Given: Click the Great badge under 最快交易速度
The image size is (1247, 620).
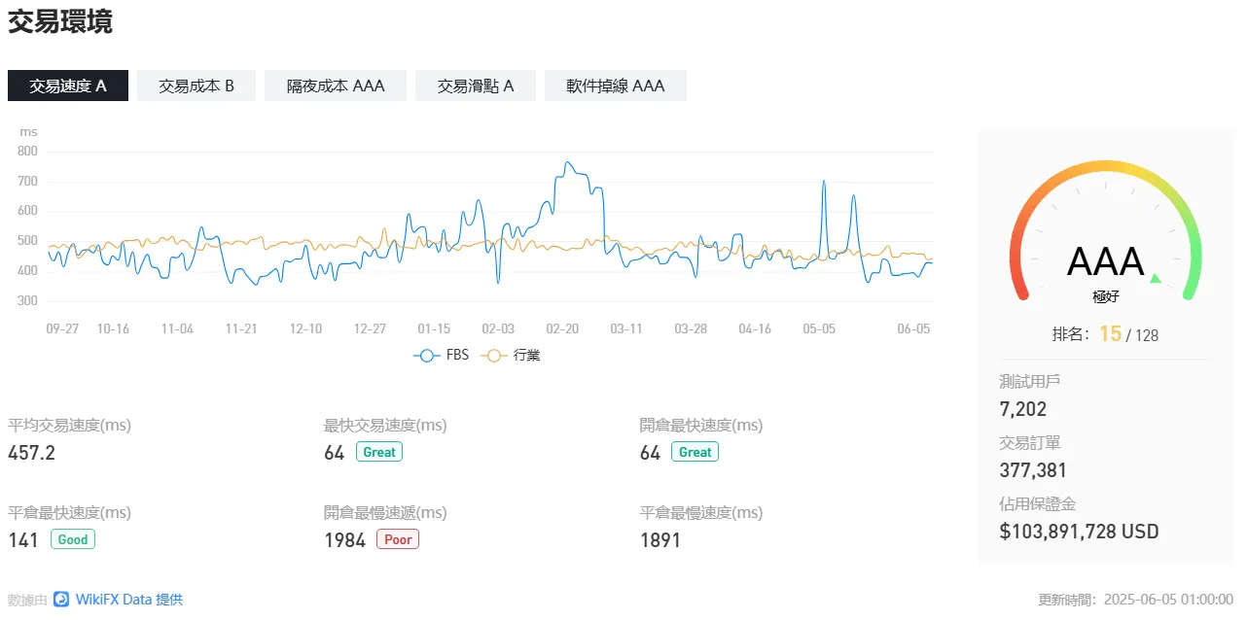Looking at the screenshot, I should point(379,452).
